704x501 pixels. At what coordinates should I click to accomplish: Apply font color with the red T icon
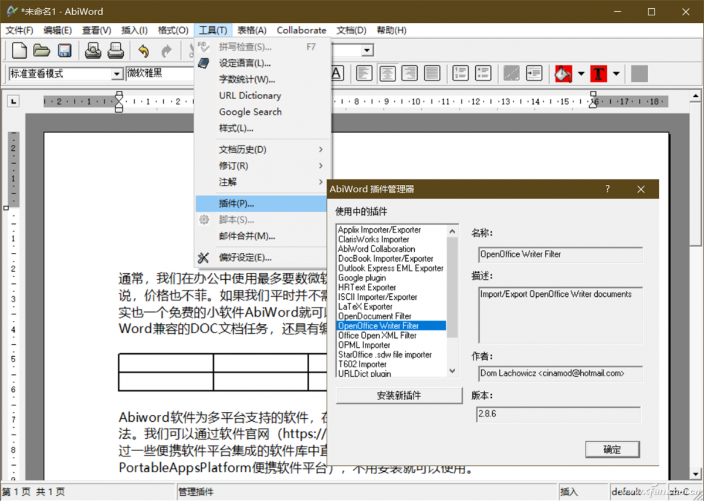coord(598,73)
